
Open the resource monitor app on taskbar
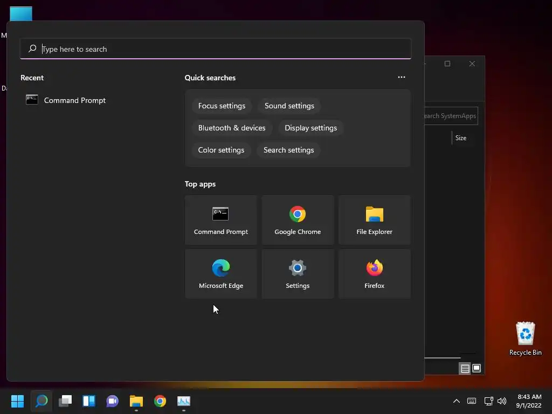tap(184, 401)
